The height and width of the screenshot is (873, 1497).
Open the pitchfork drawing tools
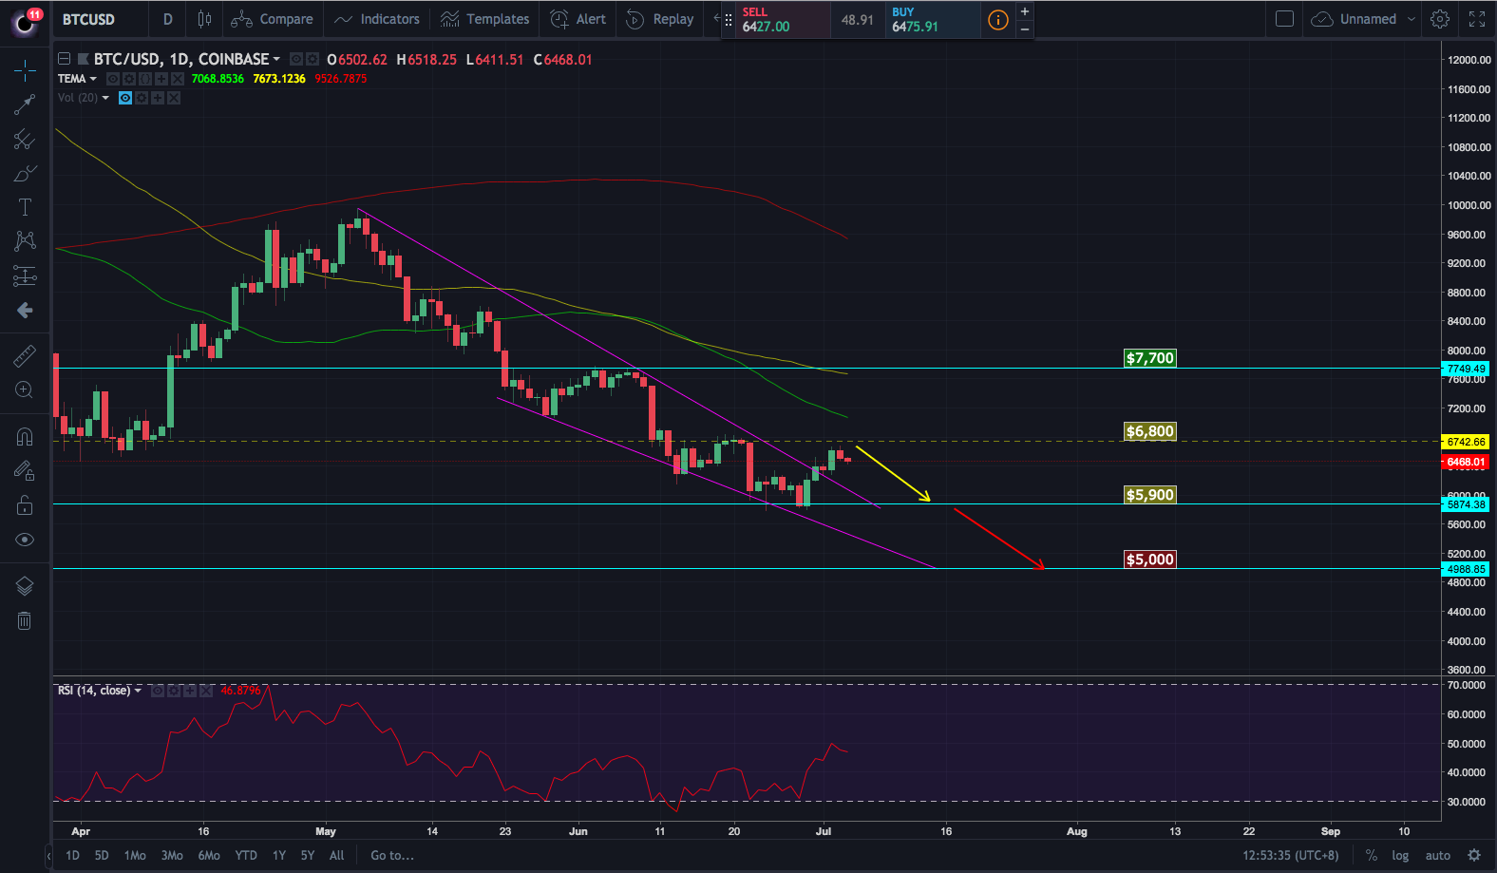pos(25,140)
